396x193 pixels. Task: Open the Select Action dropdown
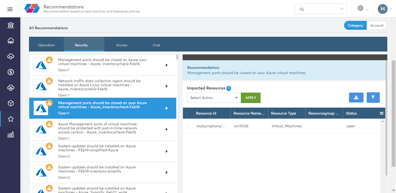click(x=214, y=98)
